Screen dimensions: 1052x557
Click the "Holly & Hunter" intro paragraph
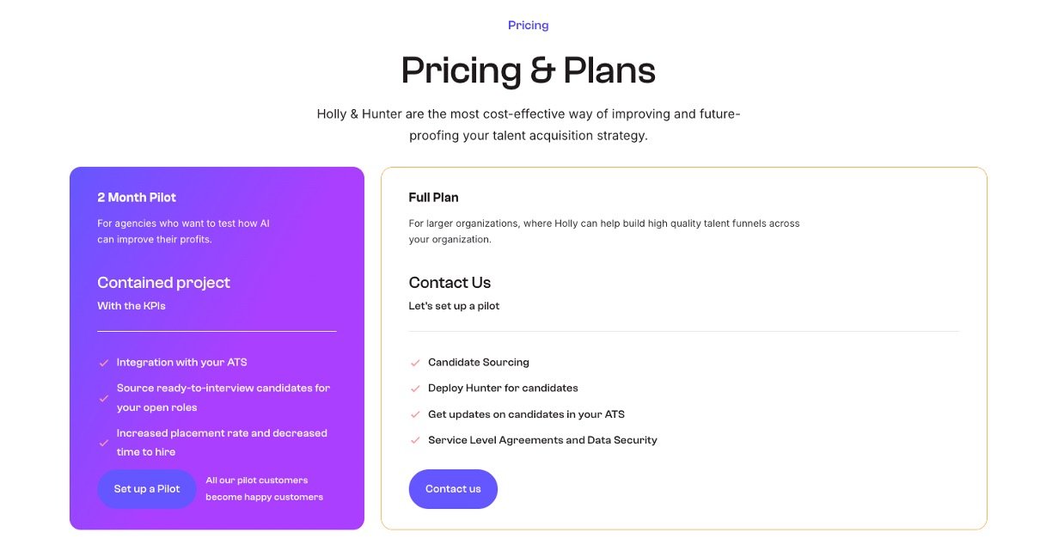pyautogui.click(x=528, y=125)
